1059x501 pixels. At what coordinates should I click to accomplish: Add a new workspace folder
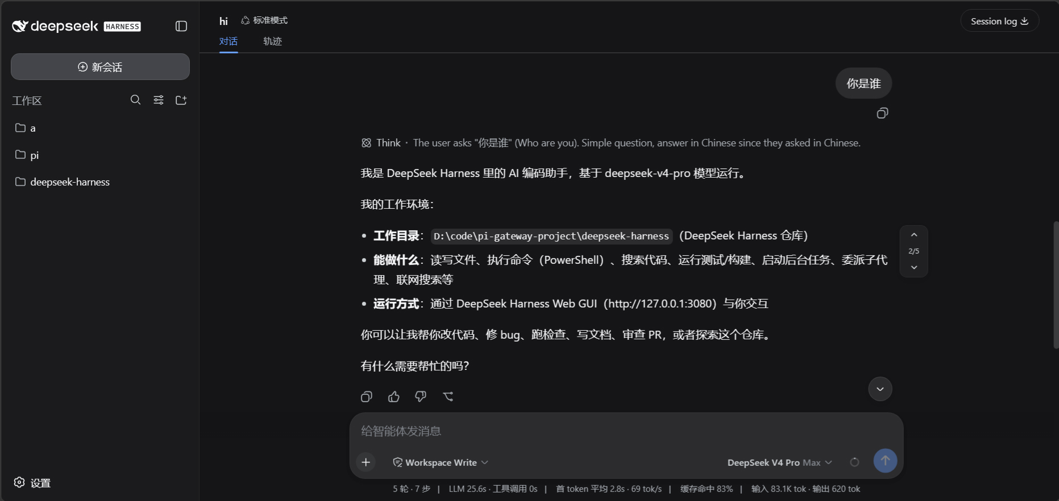pyautogui.click(x=181, y=100)
